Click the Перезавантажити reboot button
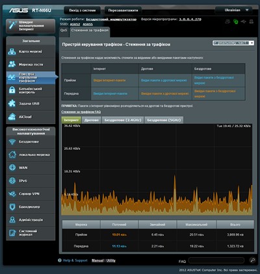 click(x=123, y=10)
